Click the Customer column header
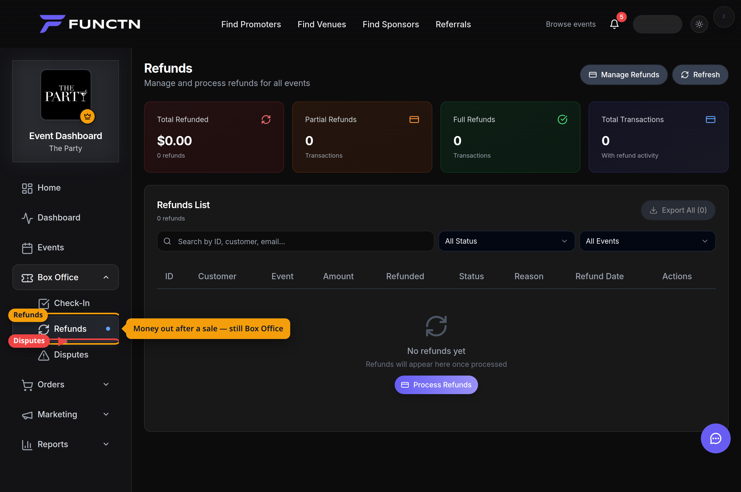Screen dimensions: 741x492 tap(217, 276)
